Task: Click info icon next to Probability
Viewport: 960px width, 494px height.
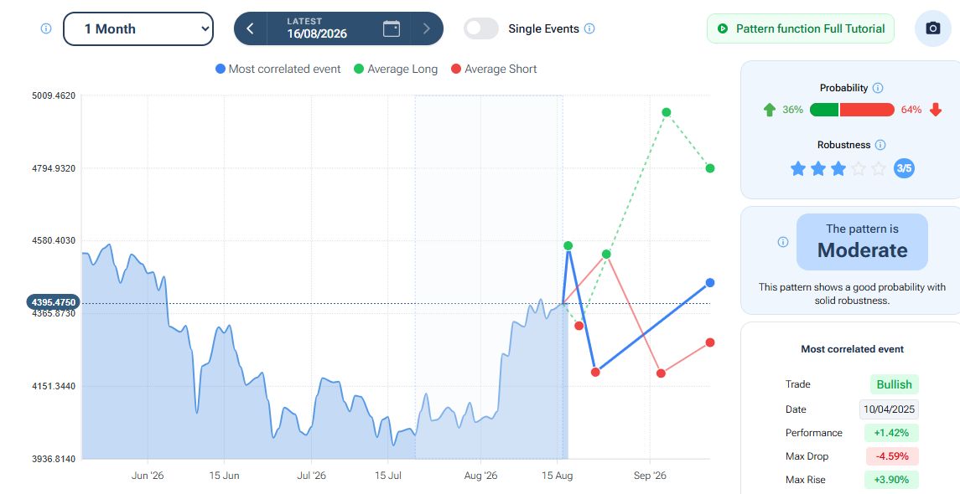Action: click(x=877, y=88)
